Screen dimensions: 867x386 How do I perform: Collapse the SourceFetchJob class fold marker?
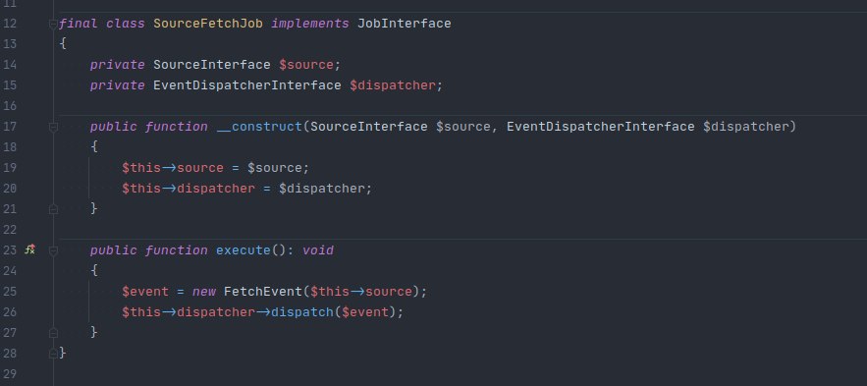click(x=53, y=24)
